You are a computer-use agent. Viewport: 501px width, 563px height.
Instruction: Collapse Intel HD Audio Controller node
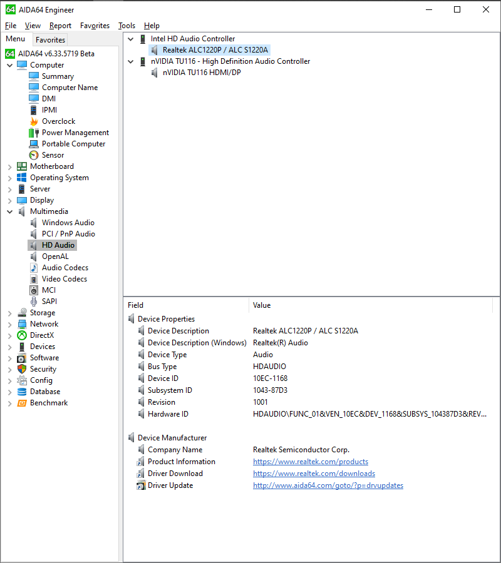[x=131, y=39]
